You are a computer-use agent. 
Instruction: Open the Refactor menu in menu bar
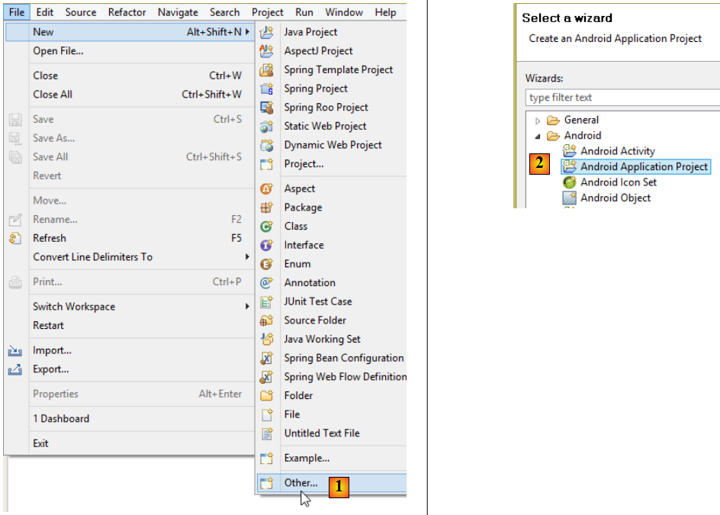point(127,12)
